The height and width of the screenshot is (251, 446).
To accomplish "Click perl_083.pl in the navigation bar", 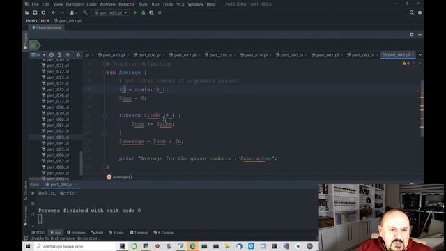I will click(x=68, y=21).
